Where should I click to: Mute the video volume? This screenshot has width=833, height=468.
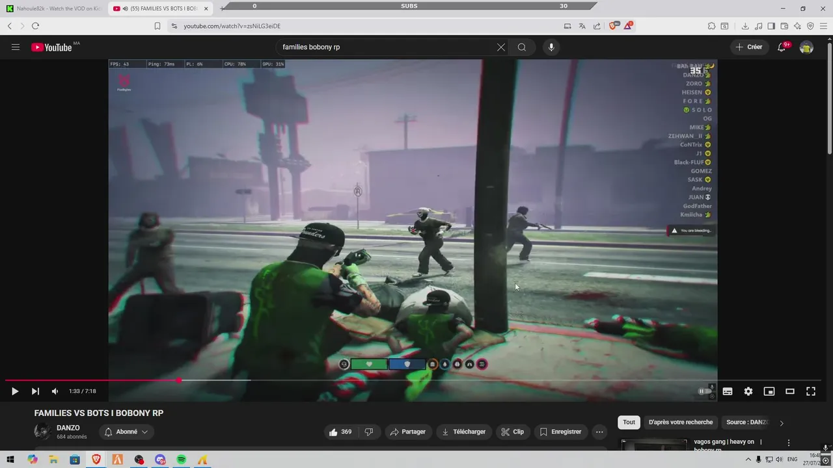tap(55, 391)
